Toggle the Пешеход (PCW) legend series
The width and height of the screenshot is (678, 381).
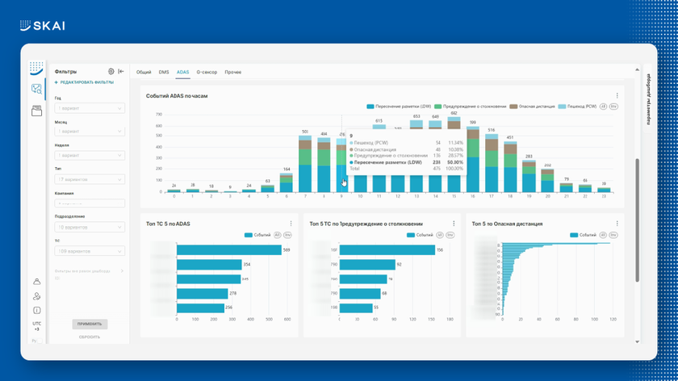pos(578,107)
